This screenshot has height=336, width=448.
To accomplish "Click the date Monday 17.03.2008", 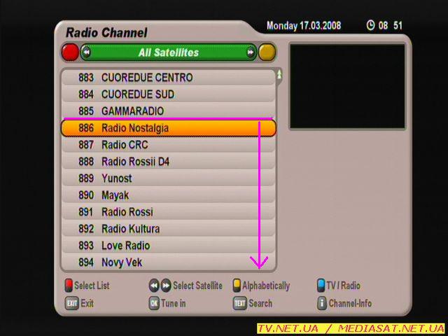I will click(x=304, y=26).
